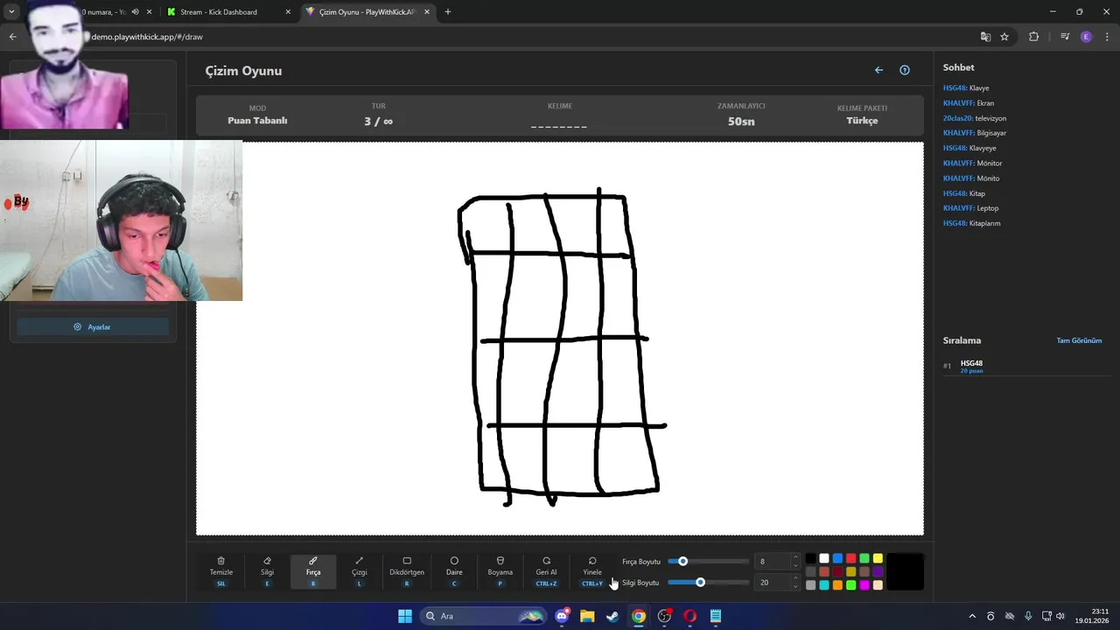This screenshot has width=1120, height=630.
Task: Open Steam from the taskbar
Action: click(x=612, y=616)
